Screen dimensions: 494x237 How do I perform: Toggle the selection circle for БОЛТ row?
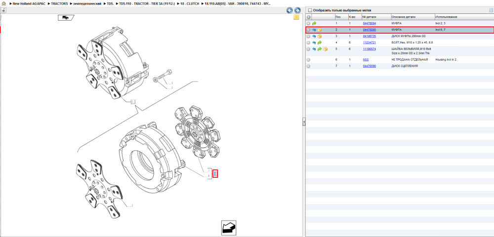(x=308, y=42)
